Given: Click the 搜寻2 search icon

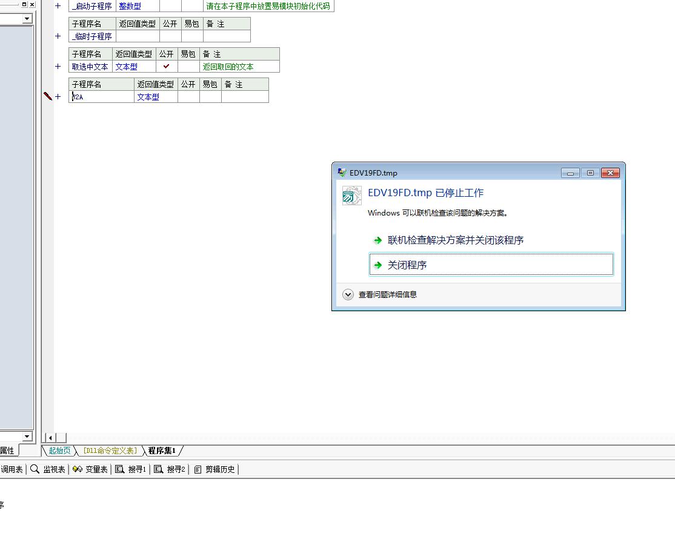Looking at the screenshot, I should pyautogui.click(x=158, y=469).
